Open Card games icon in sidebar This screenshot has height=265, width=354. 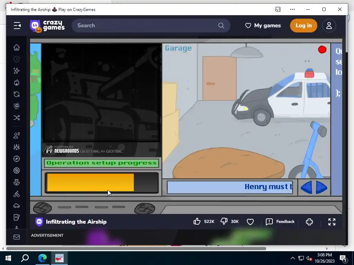tap(17, 217)
